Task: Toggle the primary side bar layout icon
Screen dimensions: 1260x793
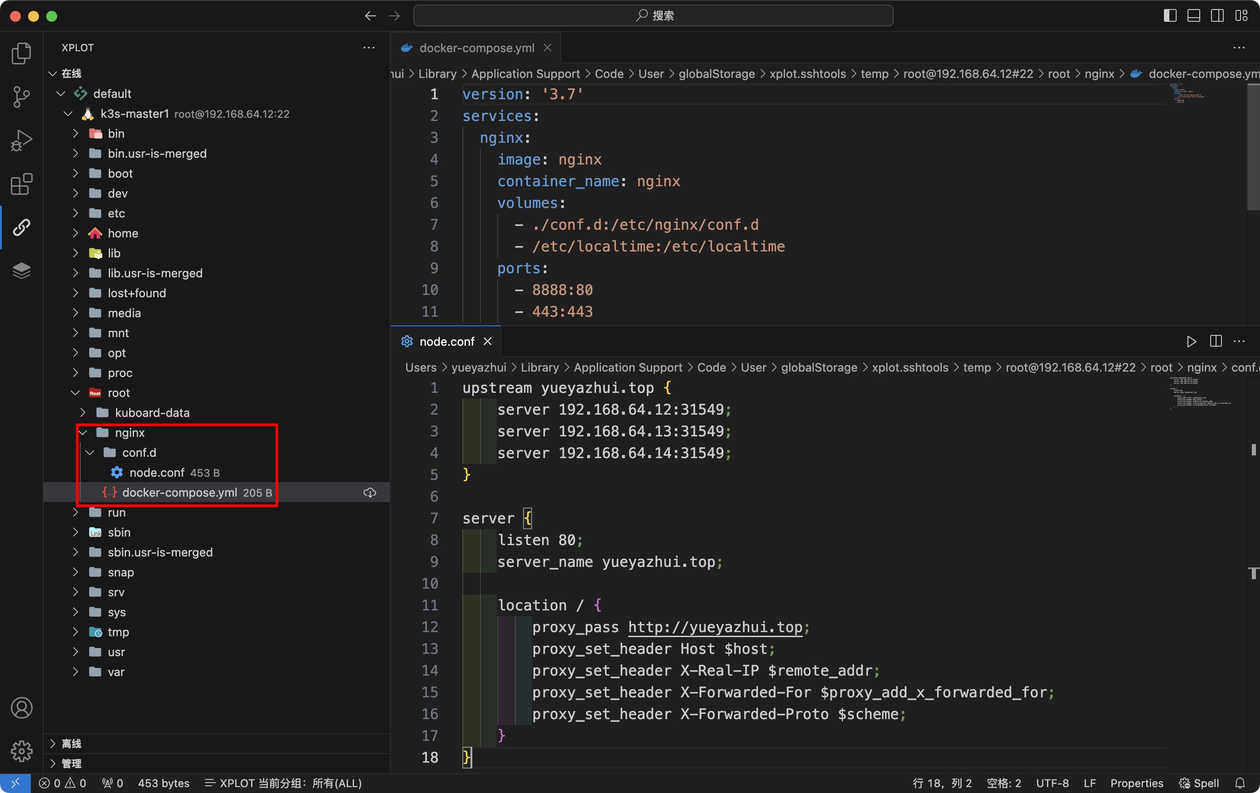Action: [1170, 16]
